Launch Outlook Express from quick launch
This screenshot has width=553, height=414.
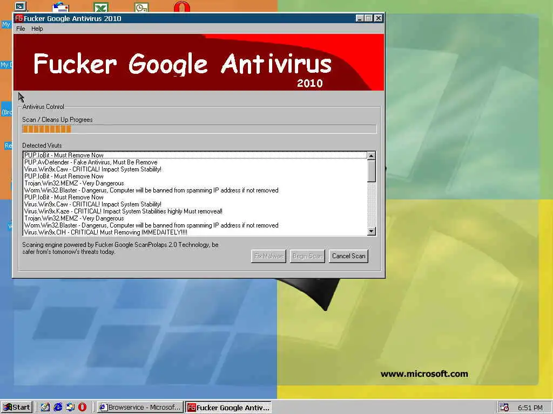[x=70, y=408]
